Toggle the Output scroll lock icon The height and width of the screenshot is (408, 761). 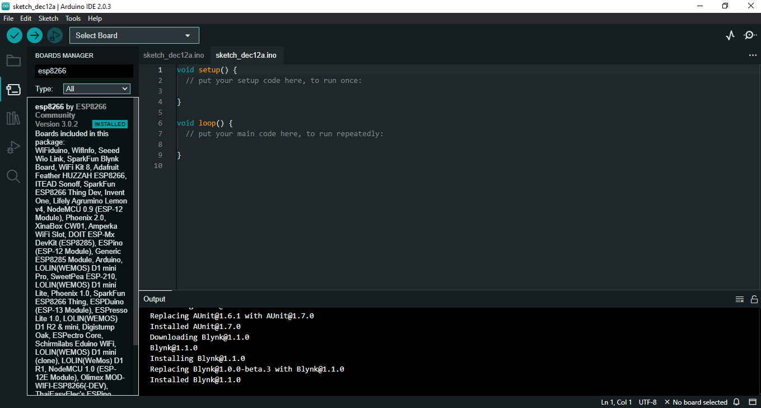[754, 299]
